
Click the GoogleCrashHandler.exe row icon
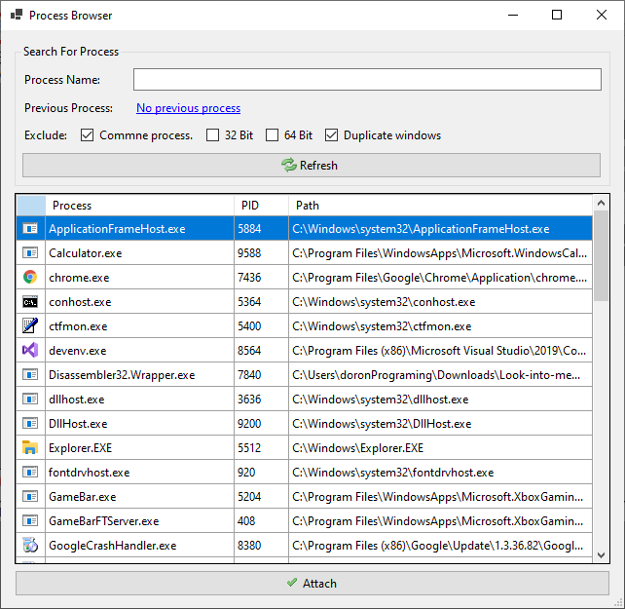pyautogui.click(x=30, y=545)
